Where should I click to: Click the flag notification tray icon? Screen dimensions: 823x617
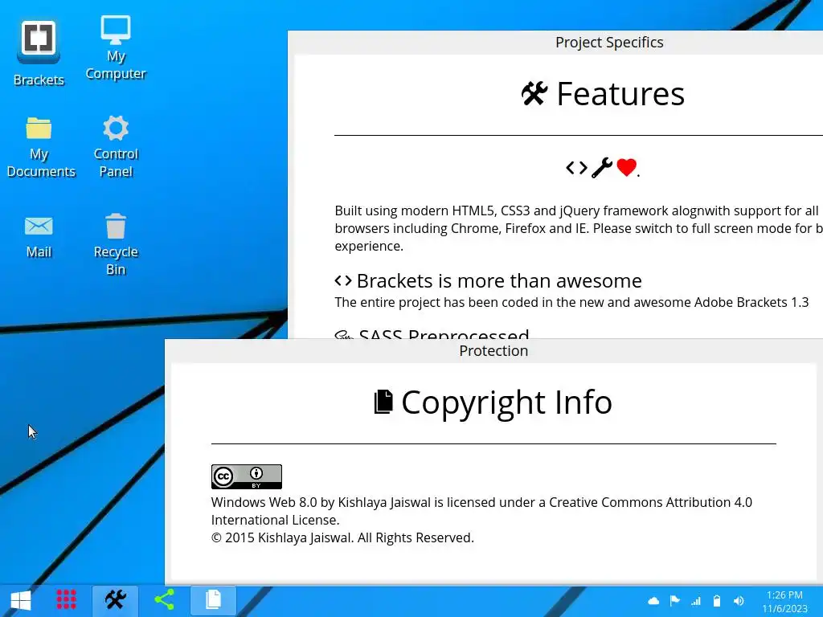click(x=675, y=601)
